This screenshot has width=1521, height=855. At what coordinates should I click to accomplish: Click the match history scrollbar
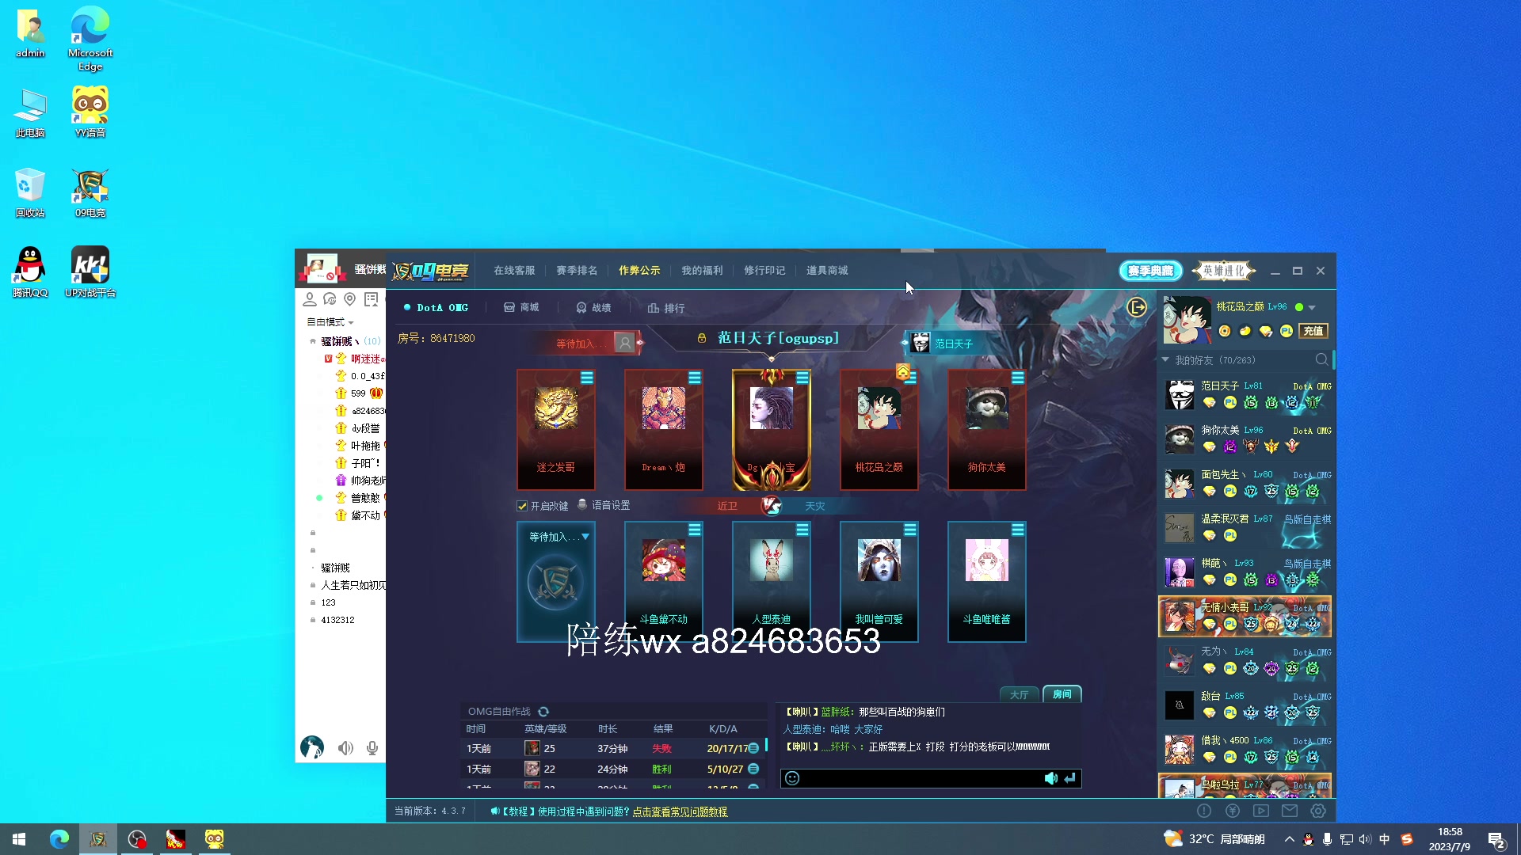(766, 746)
